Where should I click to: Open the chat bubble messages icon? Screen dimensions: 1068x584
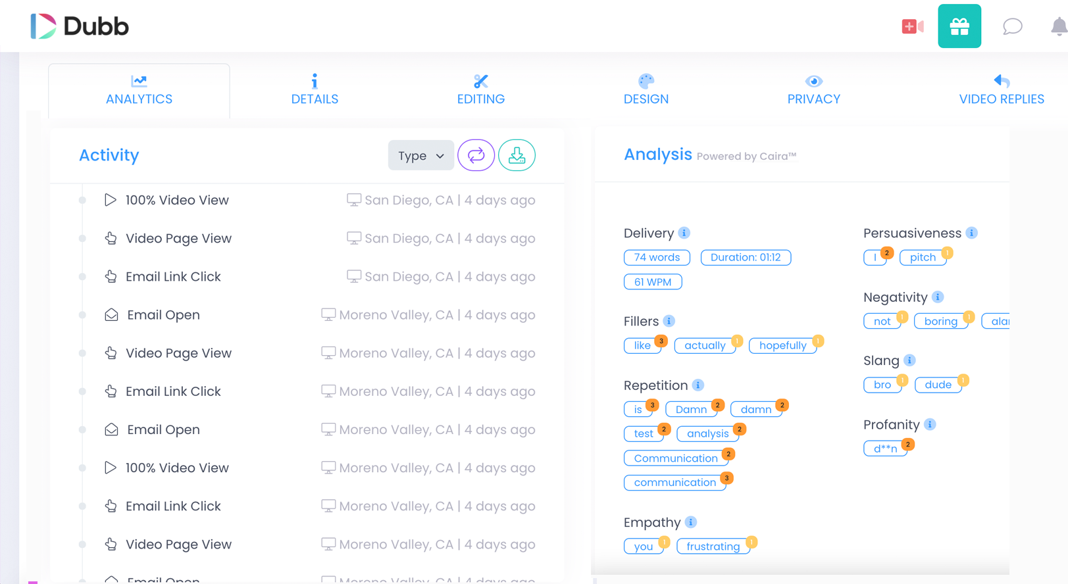point(1012,26)
